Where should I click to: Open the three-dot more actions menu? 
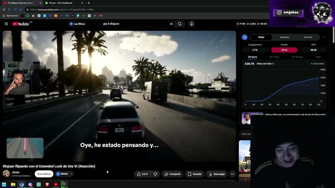pyautogui.click(x=232, y=174)
